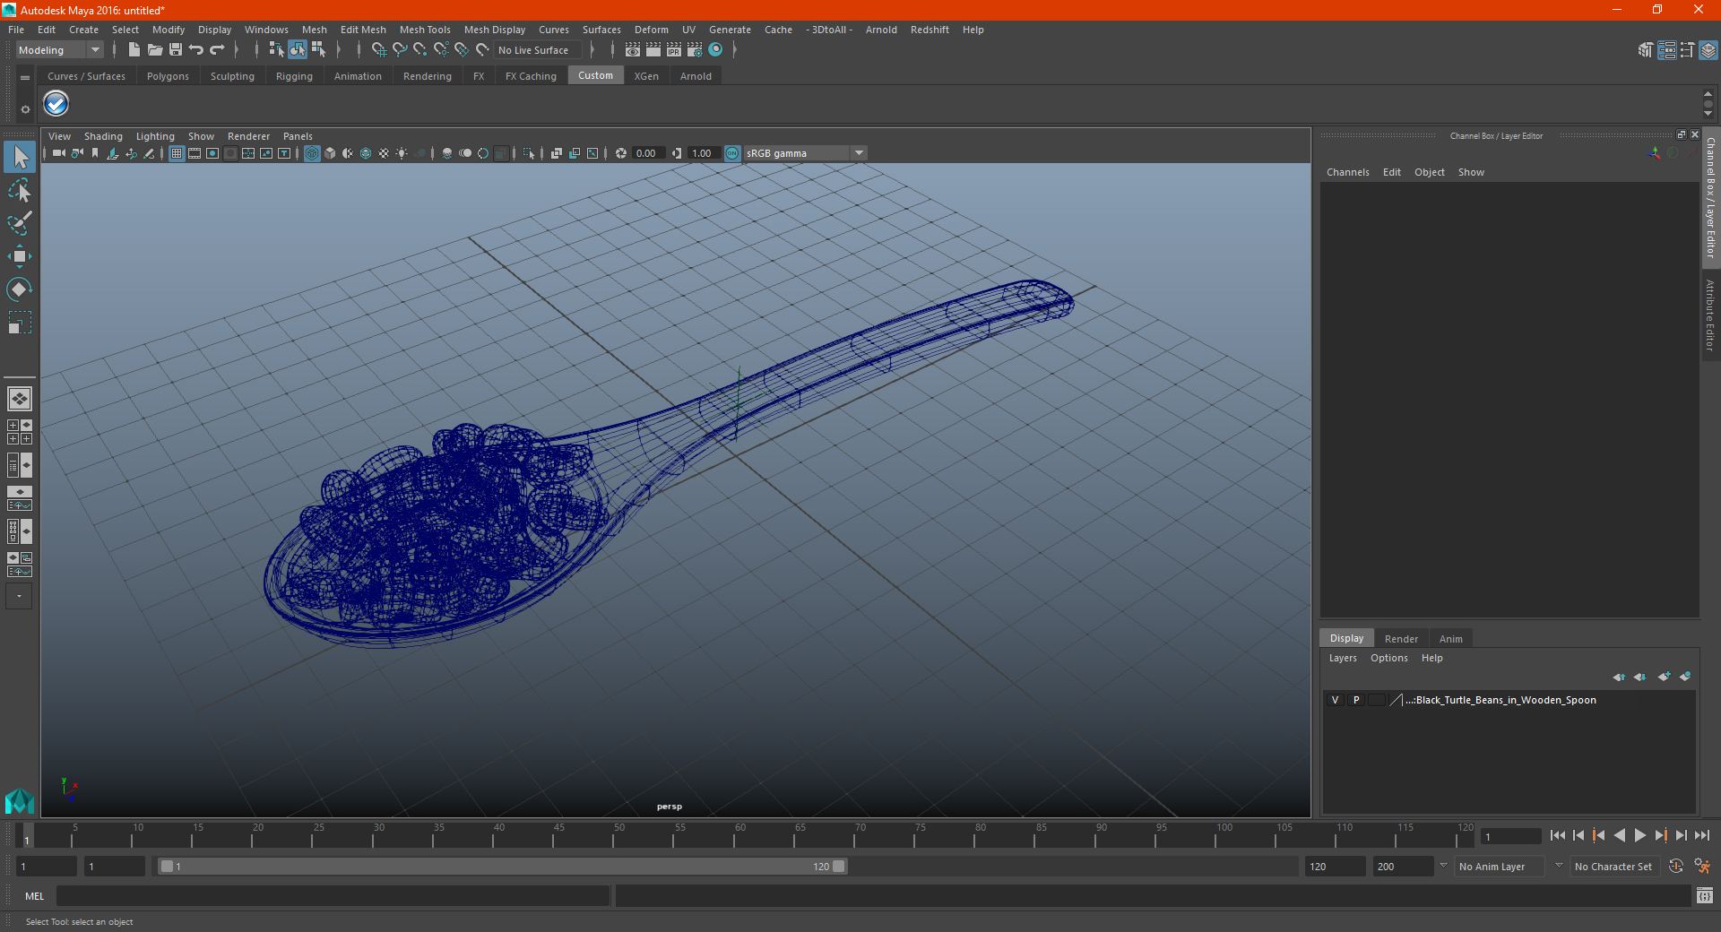Move layer up arrow icon
1721x932 pixels.
[1619, 677]
